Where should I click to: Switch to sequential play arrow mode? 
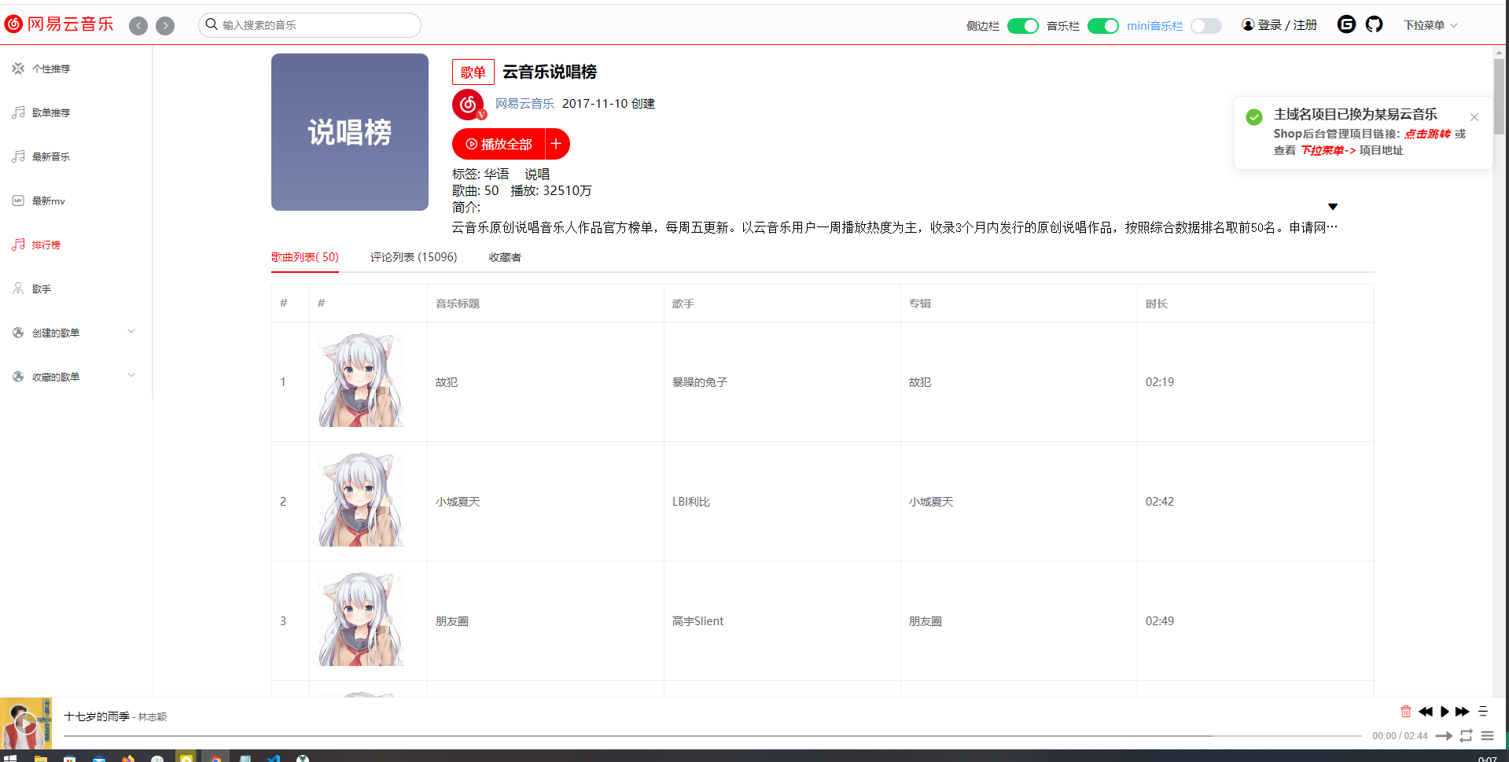pos(1444,736)
